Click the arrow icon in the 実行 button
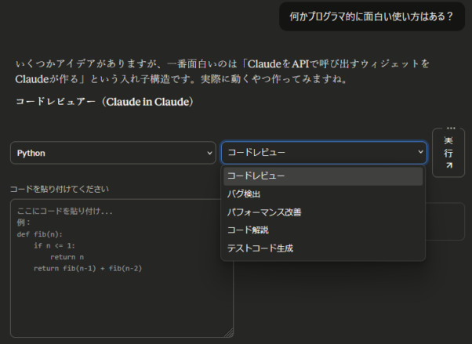 [448, 166]
